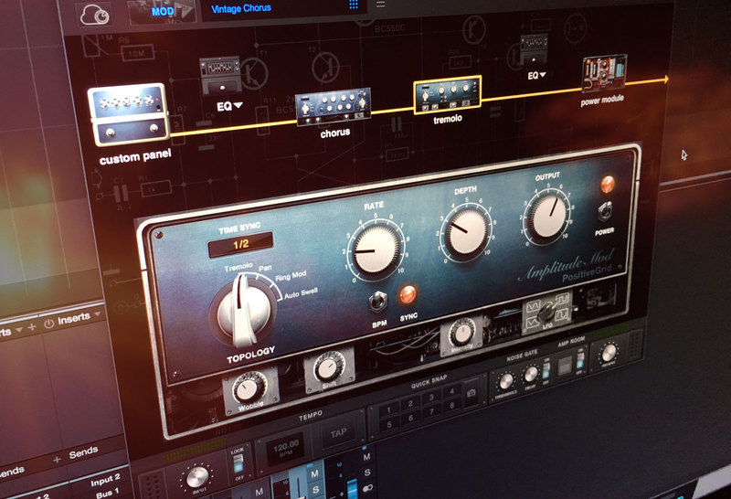Expand the Inserts dropdown arrow
The image size is (731, 499).
(98, 313)
